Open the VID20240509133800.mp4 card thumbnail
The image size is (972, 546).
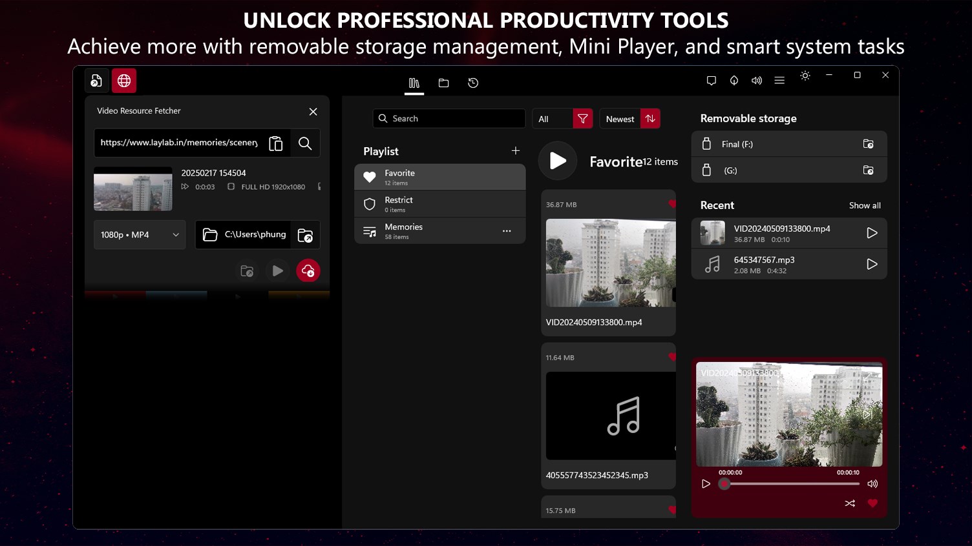(x=611, y=263)
